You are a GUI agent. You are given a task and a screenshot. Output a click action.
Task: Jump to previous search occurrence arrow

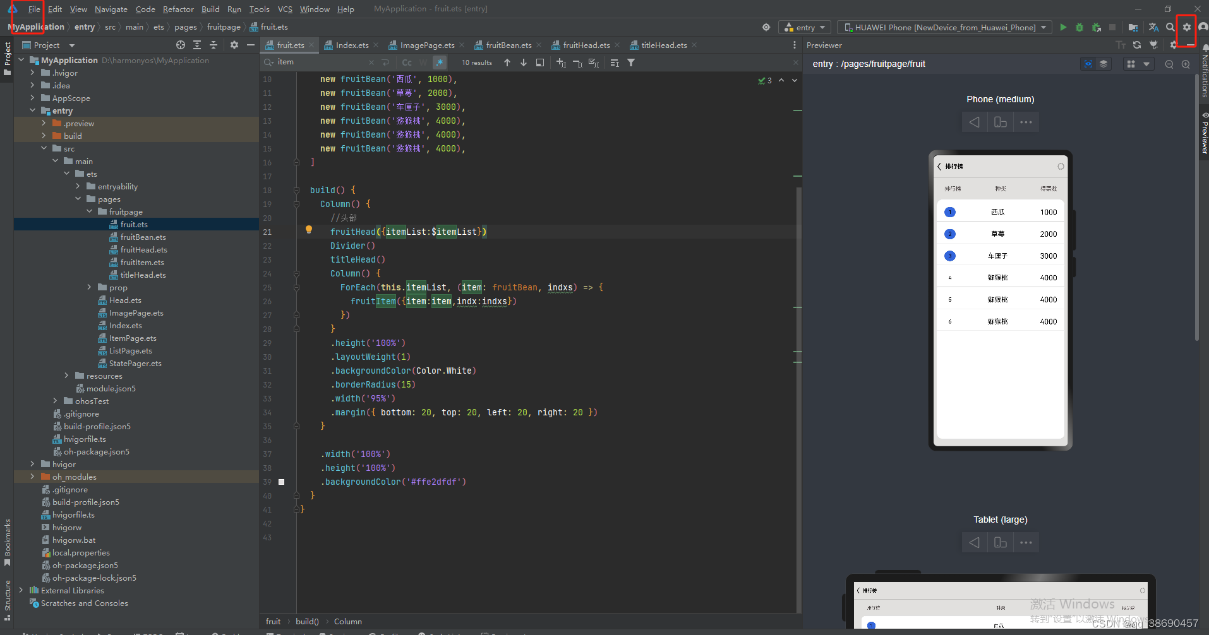[507, 62]
